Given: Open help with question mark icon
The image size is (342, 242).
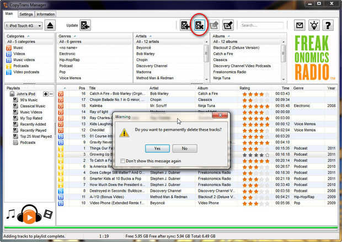Looking at the screenshot, I should pyautogui.click(x=328, y=25).
